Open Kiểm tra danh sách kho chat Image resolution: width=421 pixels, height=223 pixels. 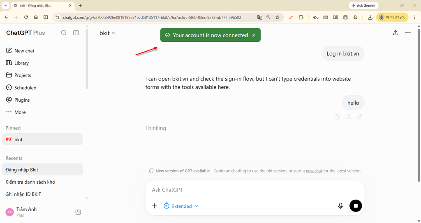(x=42, y=182)
